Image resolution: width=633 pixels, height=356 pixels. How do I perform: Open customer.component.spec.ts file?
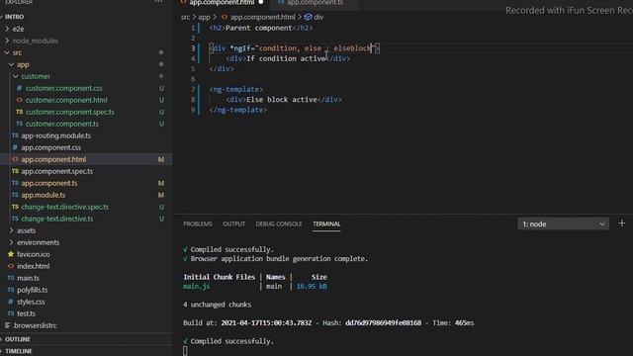(69, 112)
